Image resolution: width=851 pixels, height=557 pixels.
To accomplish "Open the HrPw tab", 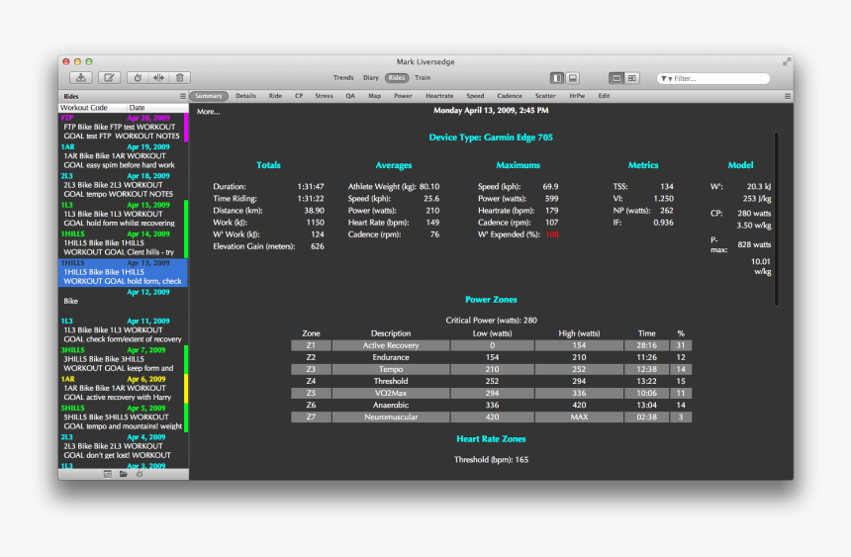I will point(577,96).
